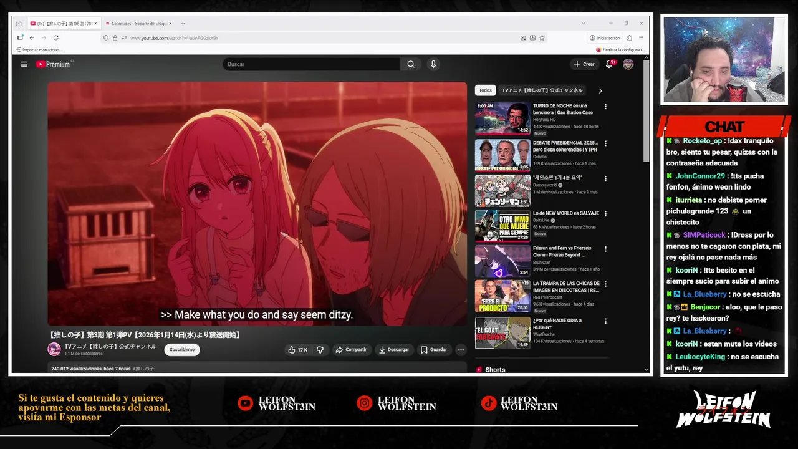Image resolution: width=798 pixels, height=449 pixels.
Task: Open channel name TVアニメ【推しの子】公式チャンネル under video
Action: tap(110, 347)
